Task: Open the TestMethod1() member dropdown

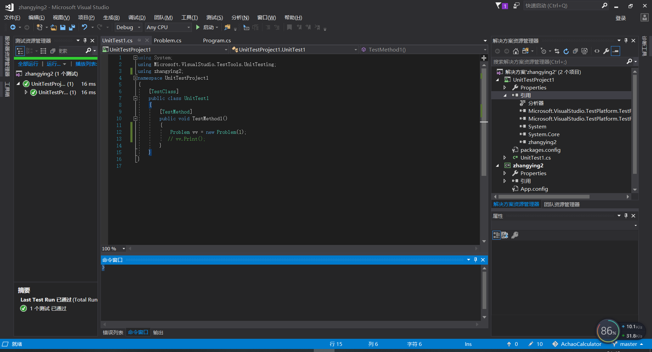Action: click(x=424, y=50)
